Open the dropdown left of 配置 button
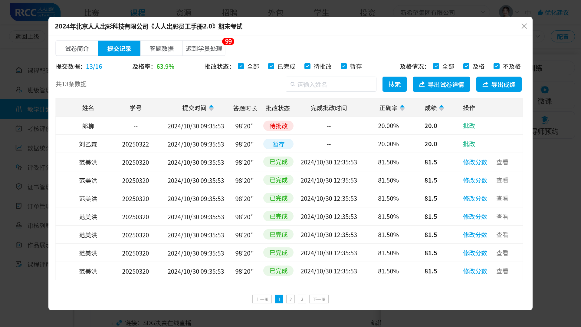This screenshot has height=327, width=581. (x=538, y=36)
